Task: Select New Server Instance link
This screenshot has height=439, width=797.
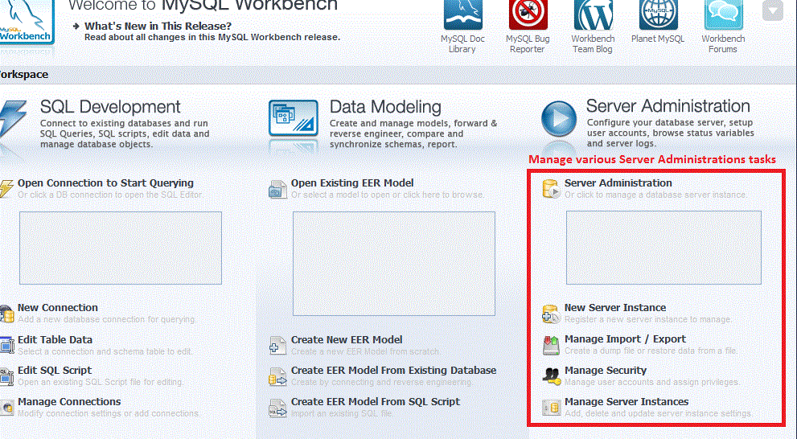Action: (615, 308)
